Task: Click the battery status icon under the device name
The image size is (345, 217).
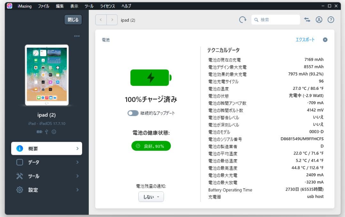Action: tap(39, 131)
